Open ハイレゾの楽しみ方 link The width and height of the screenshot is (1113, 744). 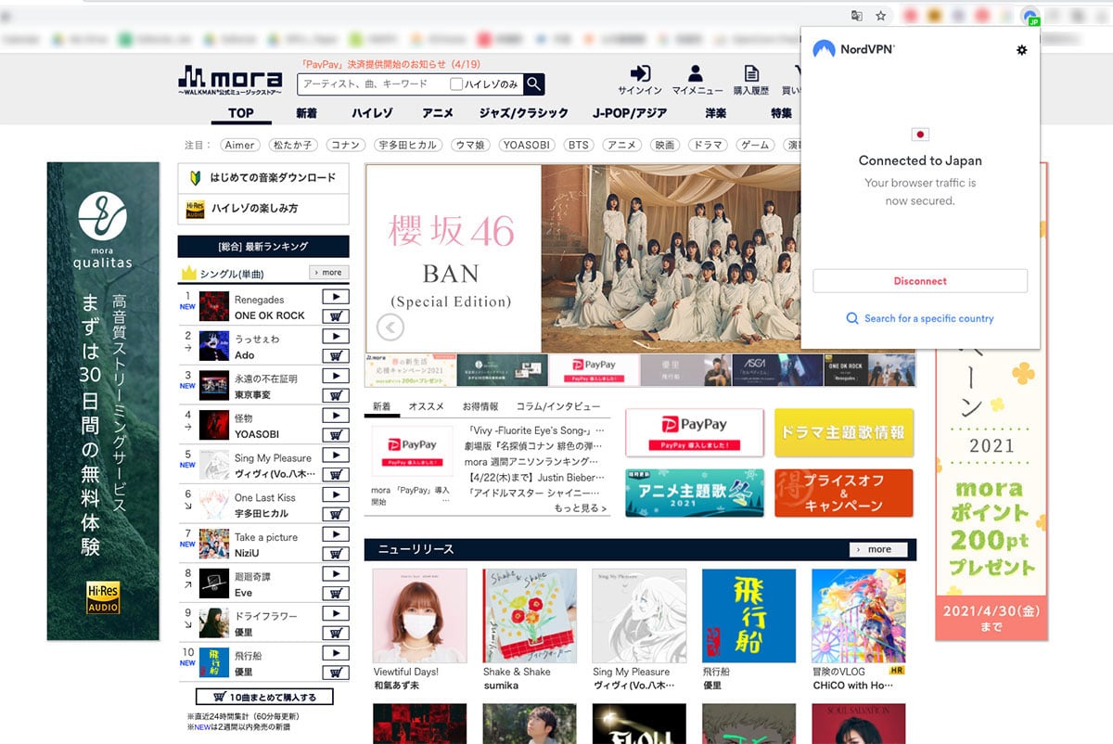[x=263, y=208]
